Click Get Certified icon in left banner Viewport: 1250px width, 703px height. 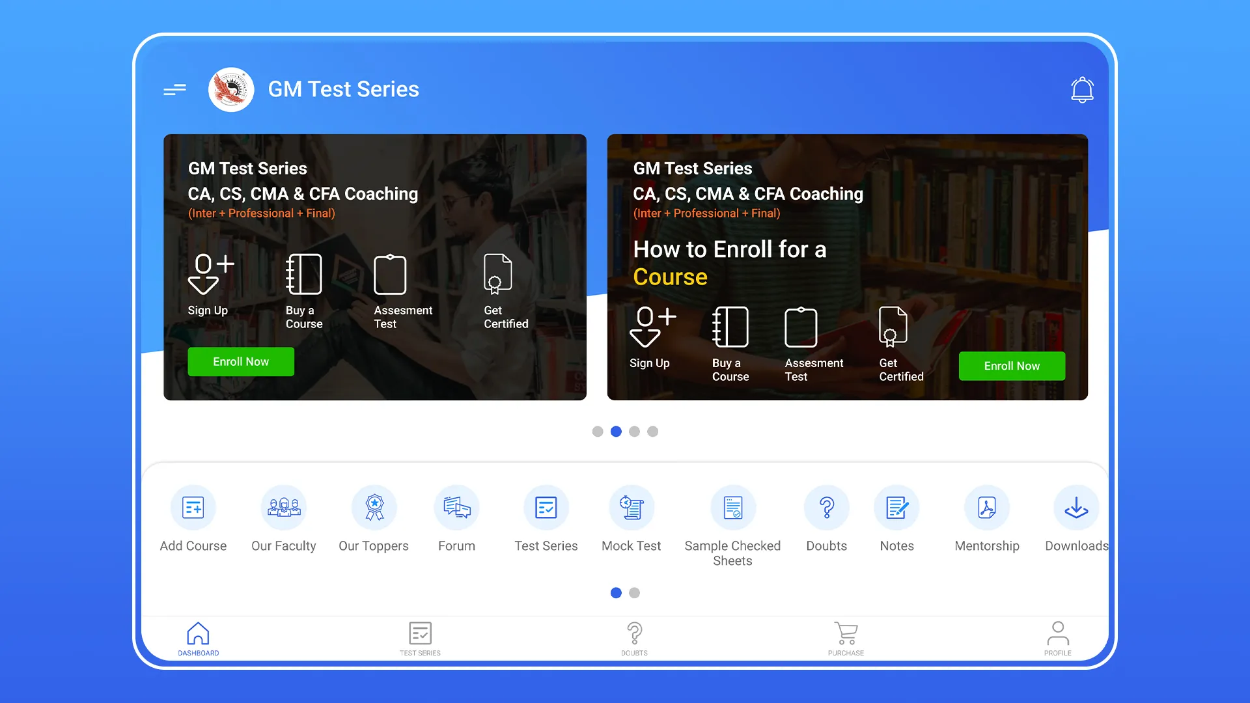tap(498, 274)
